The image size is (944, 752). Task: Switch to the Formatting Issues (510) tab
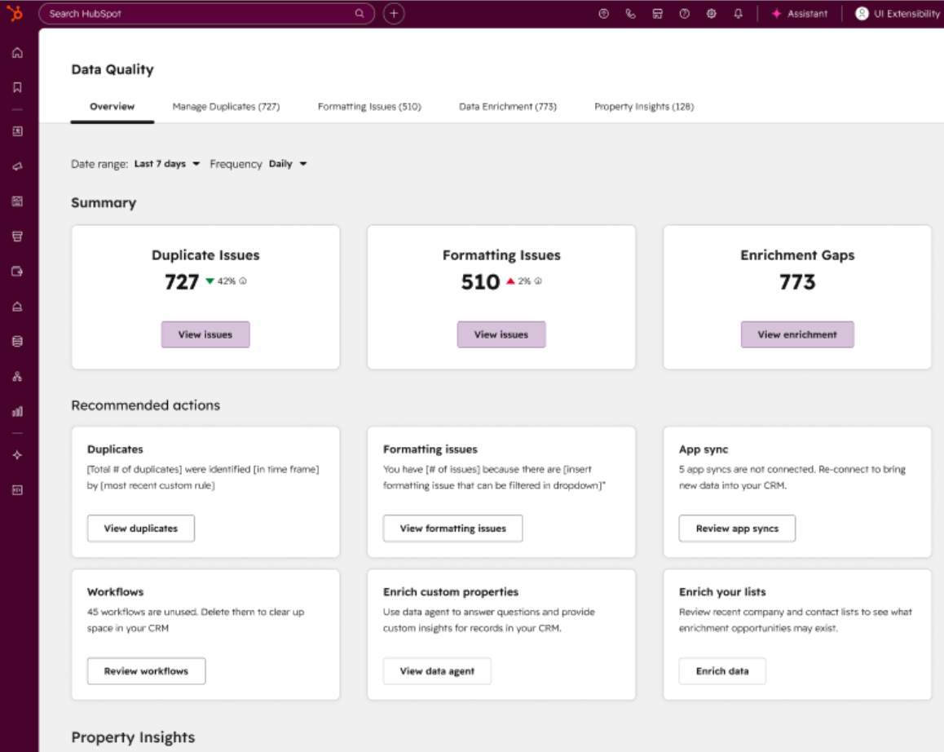coord(369,107)
